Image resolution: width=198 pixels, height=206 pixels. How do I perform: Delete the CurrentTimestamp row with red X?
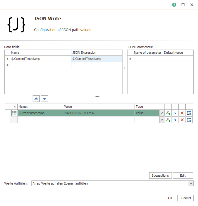click(x=182, y=113)
